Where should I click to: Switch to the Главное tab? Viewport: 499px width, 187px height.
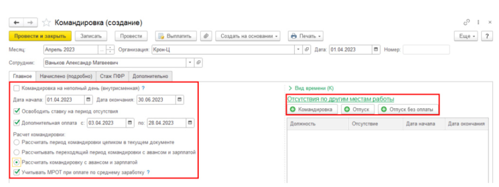click(x=22, y=76)
